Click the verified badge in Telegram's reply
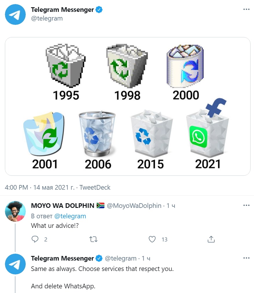 99,258
